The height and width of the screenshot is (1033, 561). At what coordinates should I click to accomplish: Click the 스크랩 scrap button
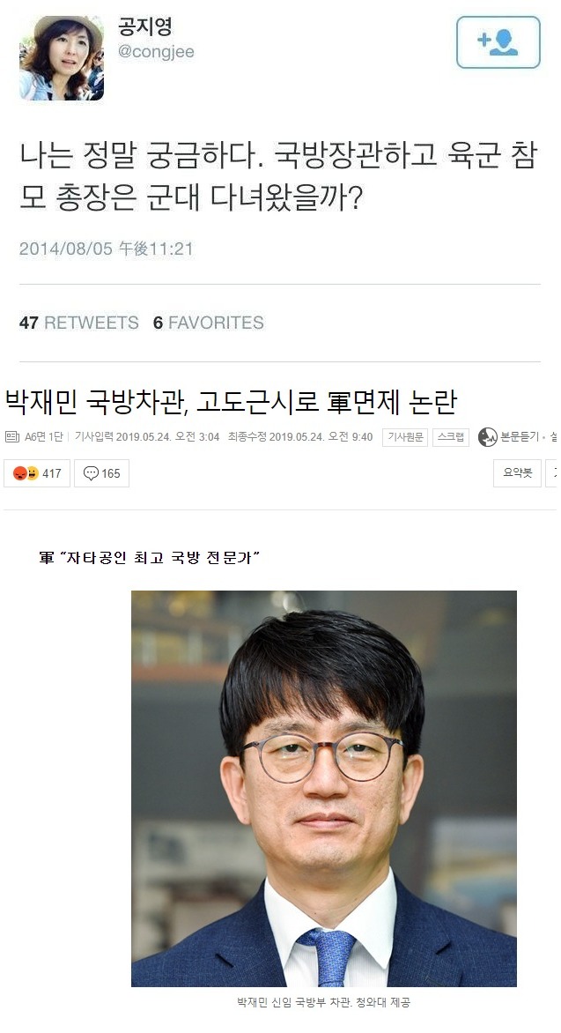click(451, 437)
